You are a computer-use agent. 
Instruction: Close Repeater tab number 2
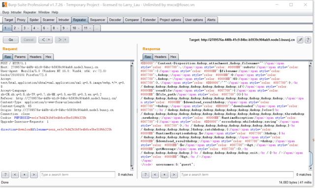pos(19,28)
